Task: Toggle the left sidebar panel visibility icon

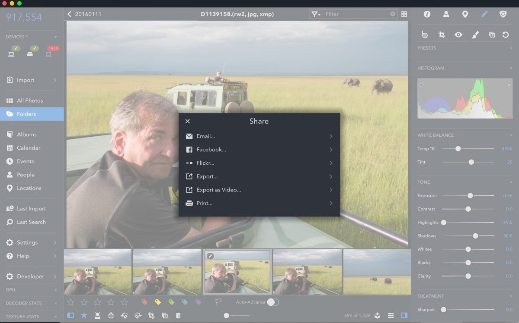Action: coord(70,316)
